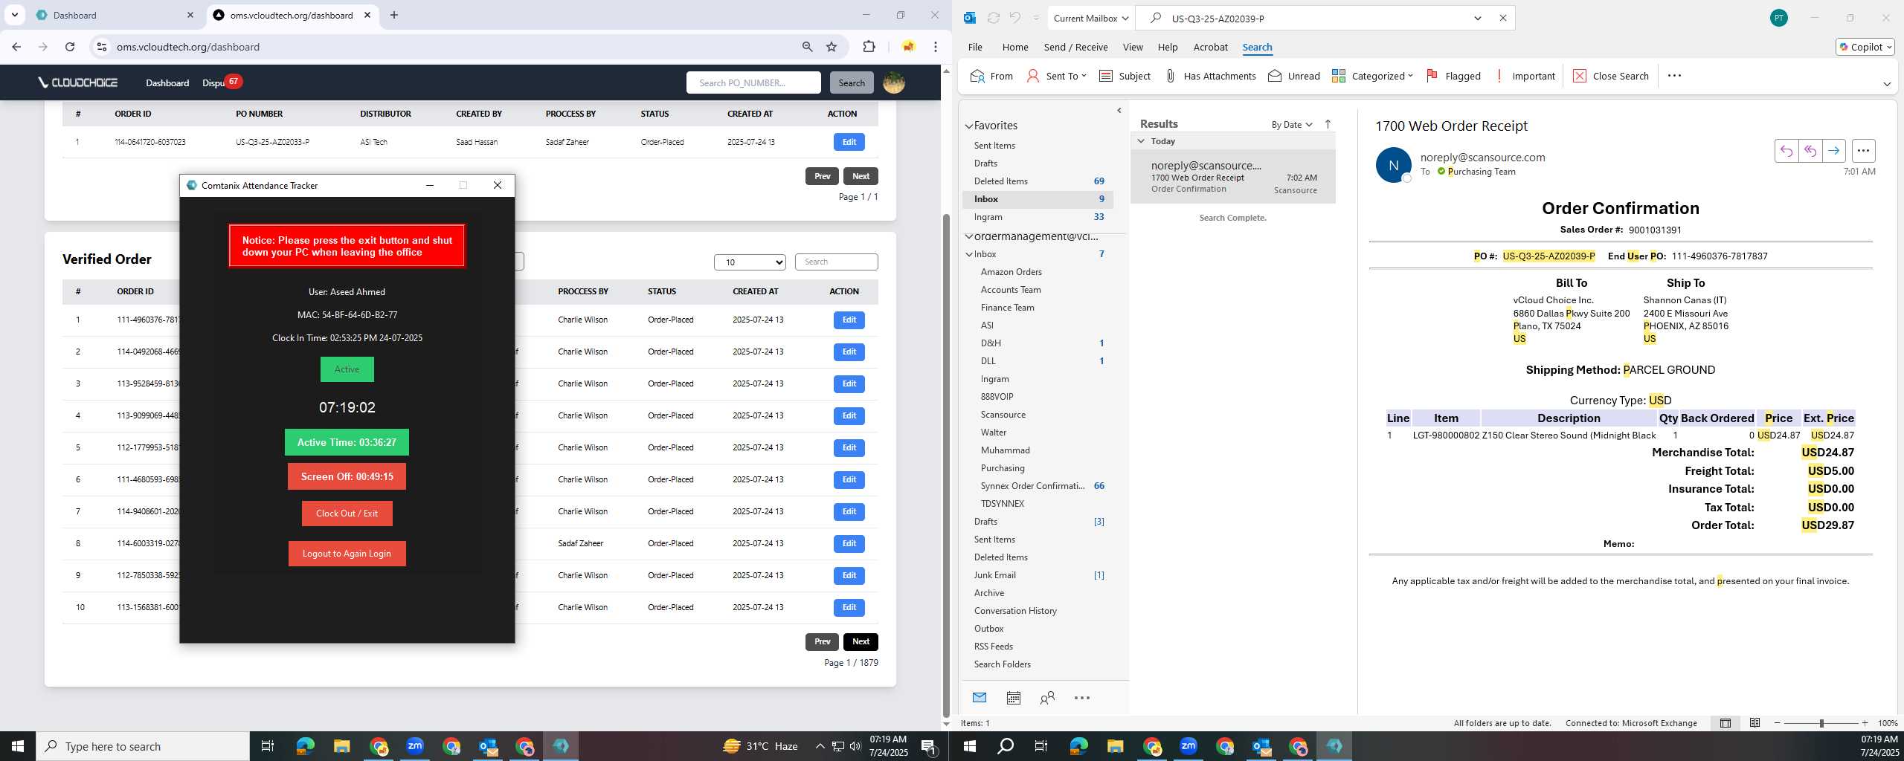Viewport: 1904px width, 761px height.
Task: Open Chrome extensions puzzle icon
Action: pos(869,47)
